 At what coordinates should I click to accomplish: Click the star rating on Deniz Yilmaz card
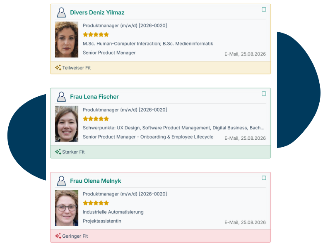point(96,35)
